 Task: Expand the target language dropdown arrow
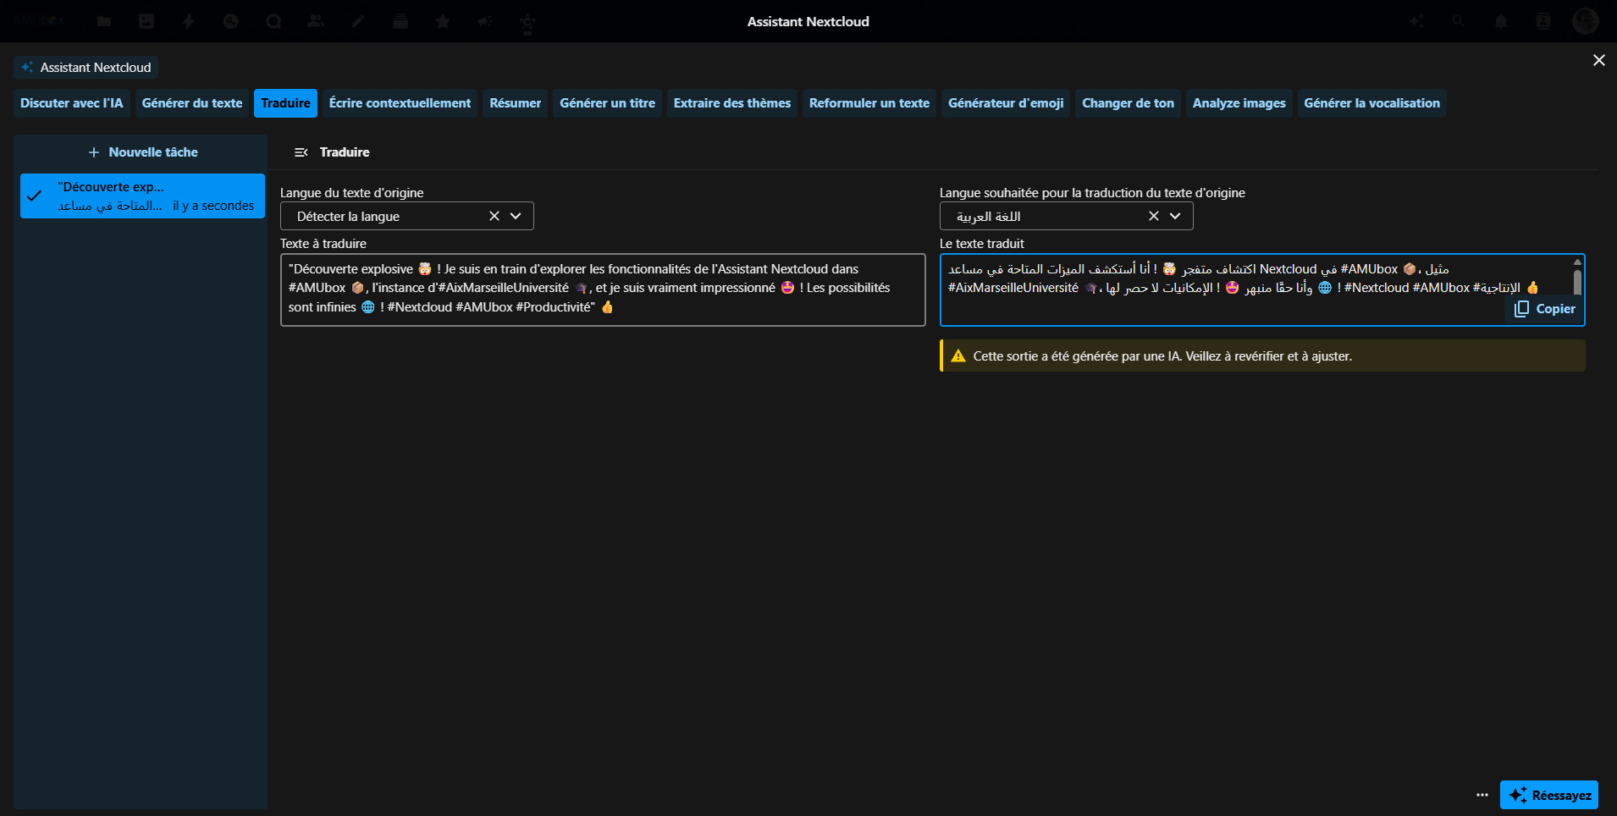[1175, 216]
